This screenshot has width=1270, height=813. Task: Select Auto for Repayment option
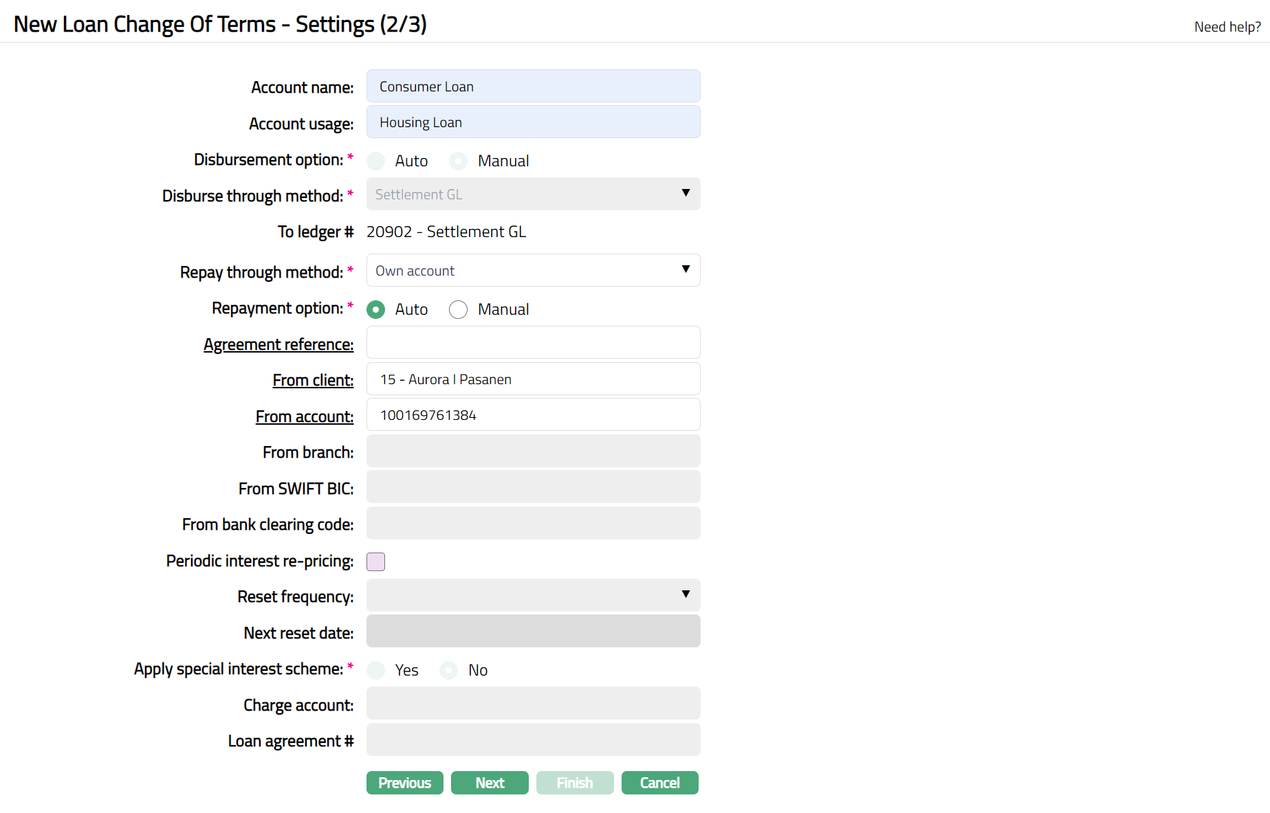point(376,310)
